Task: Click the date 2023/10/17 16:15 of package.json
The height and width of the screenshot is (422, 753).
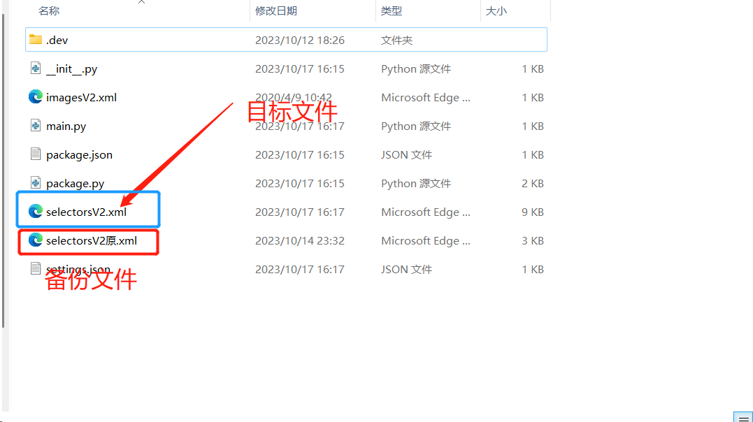Action: (300, 155)
